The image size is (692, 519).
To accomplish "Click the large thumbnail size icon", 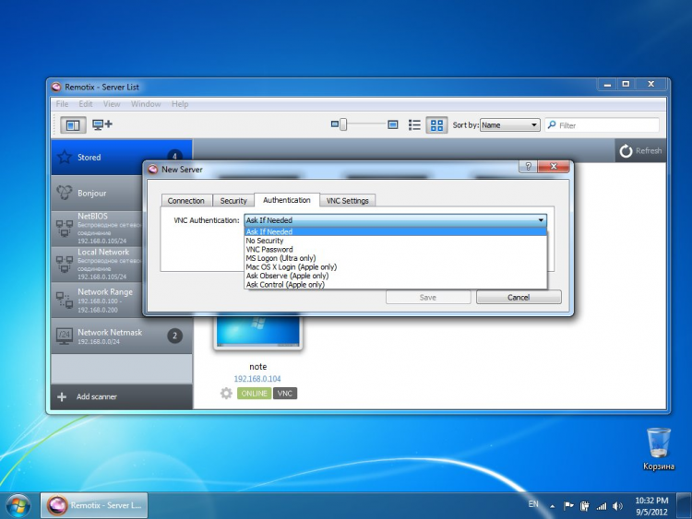I will point(393,124).
